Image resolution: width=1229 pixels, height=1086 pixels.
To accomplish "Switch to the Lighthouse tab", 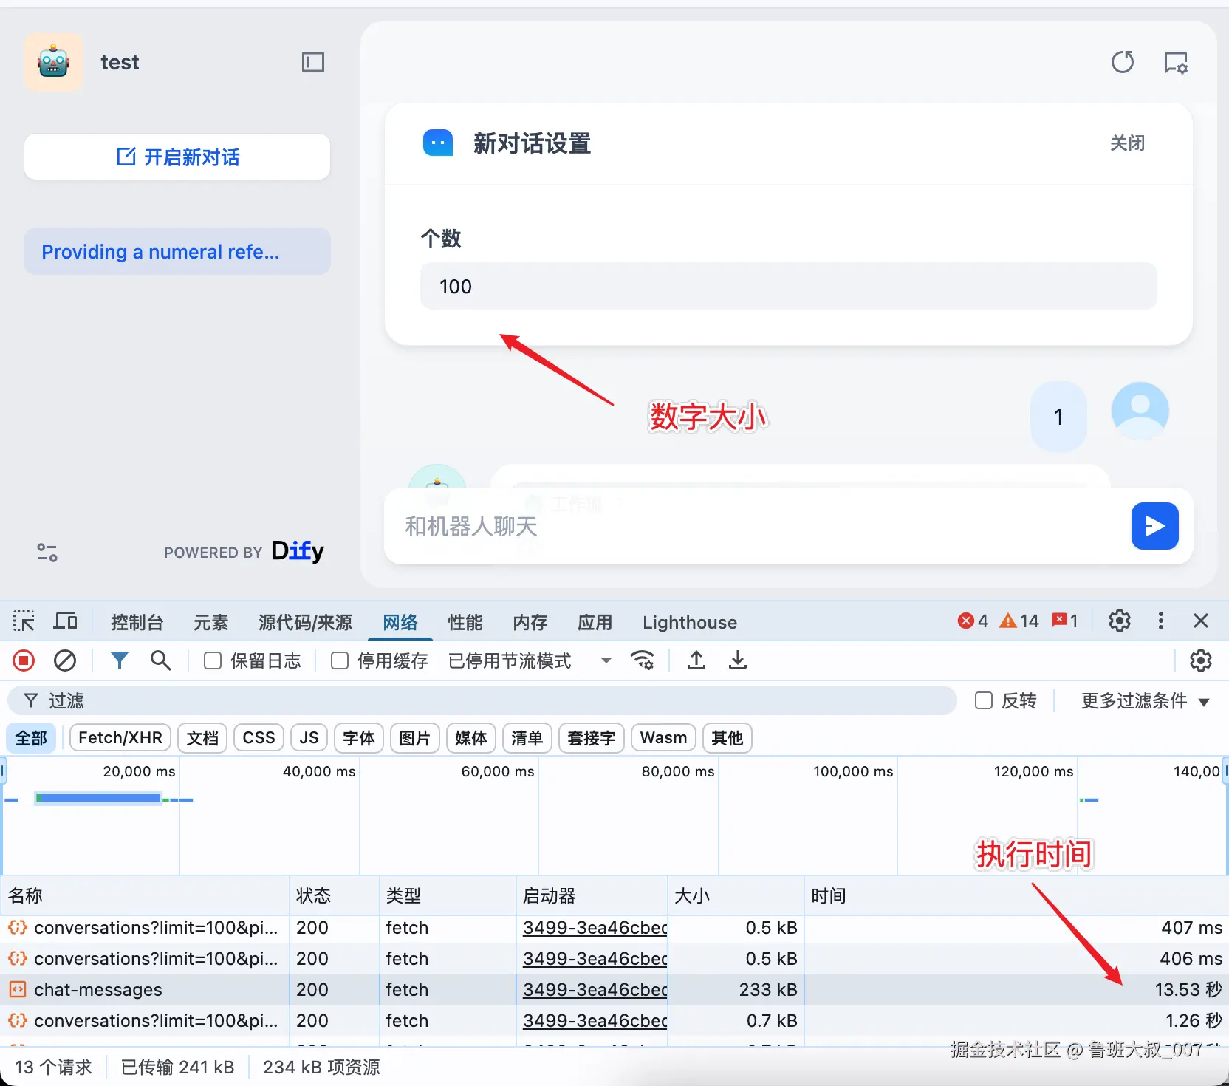I will click(690, 622).
